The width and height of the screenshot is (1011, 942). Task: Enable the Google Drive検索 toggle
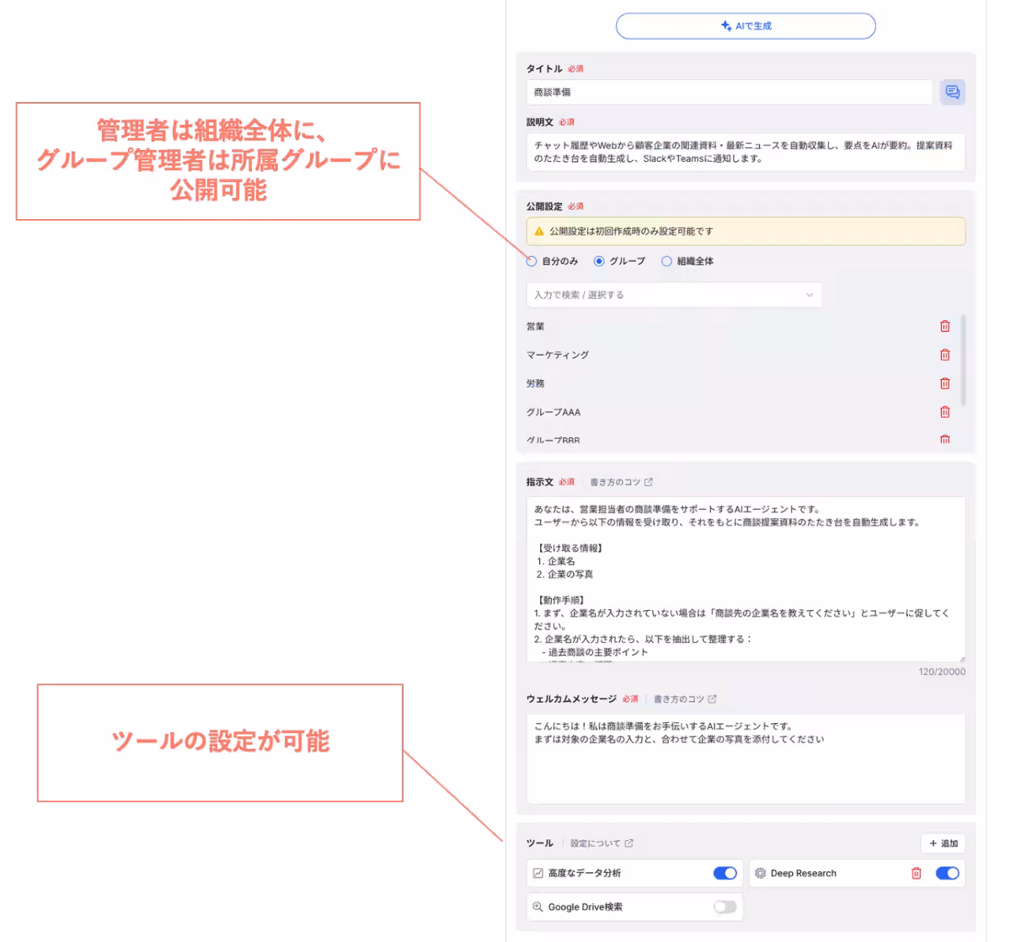click(725, 907)
